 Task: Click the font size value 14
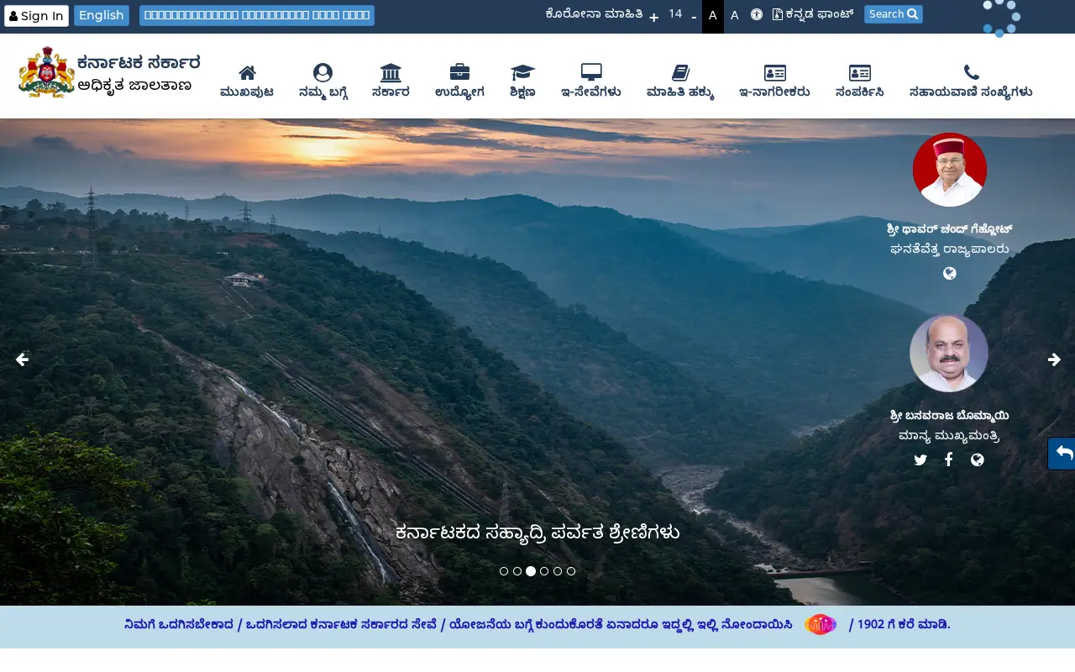click(x=675, y=13)
